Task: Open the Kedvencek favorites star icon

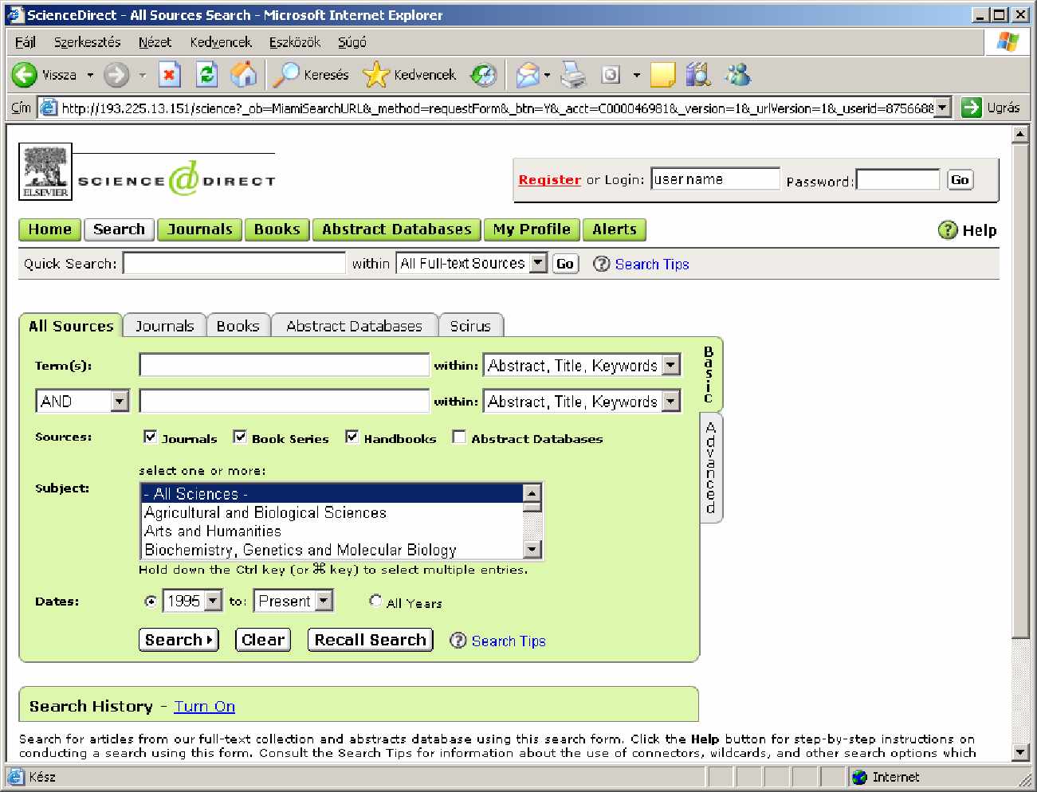Action: click(375, 75)
